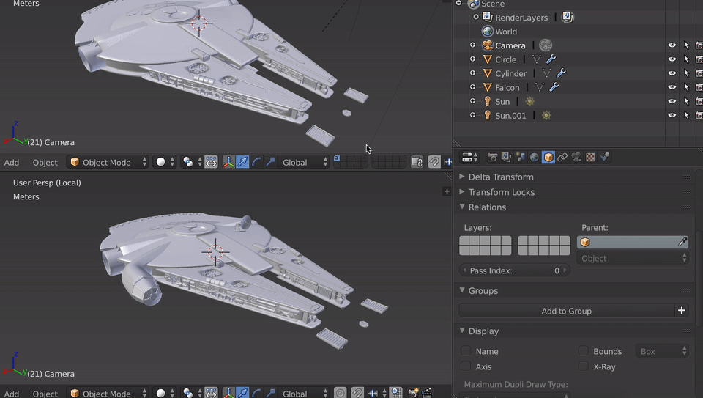The image size is (703, 398).
Task: Enable the Name display checkbox
Action: pos(466,352)
